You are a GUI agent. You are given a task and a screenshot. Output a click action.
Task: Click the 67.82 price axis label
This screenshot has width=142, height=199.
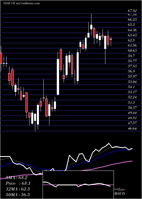click(132, 11)
